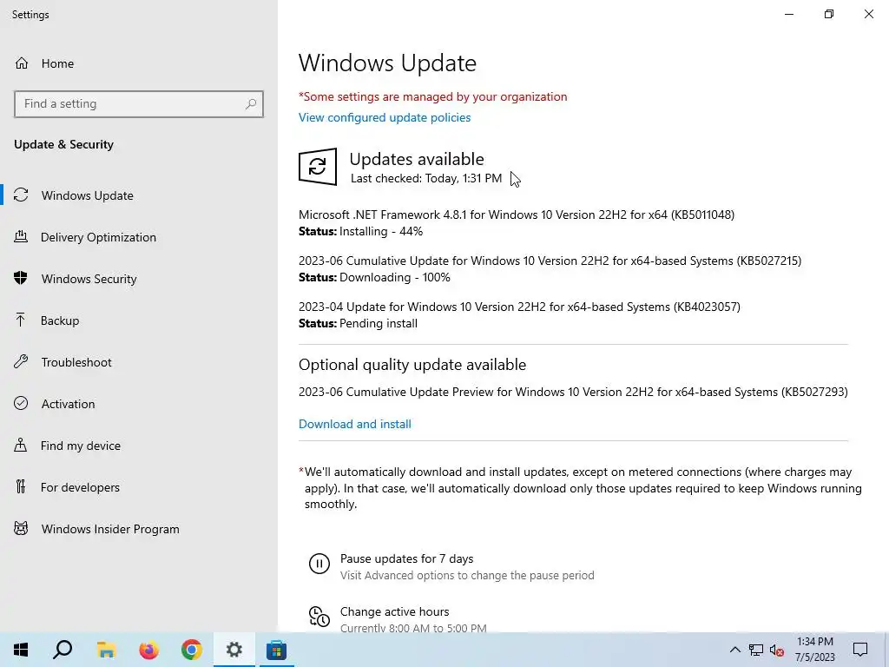Open taskbar search magnifier
This screenshot has height=667, width=889.
[63, 650]
